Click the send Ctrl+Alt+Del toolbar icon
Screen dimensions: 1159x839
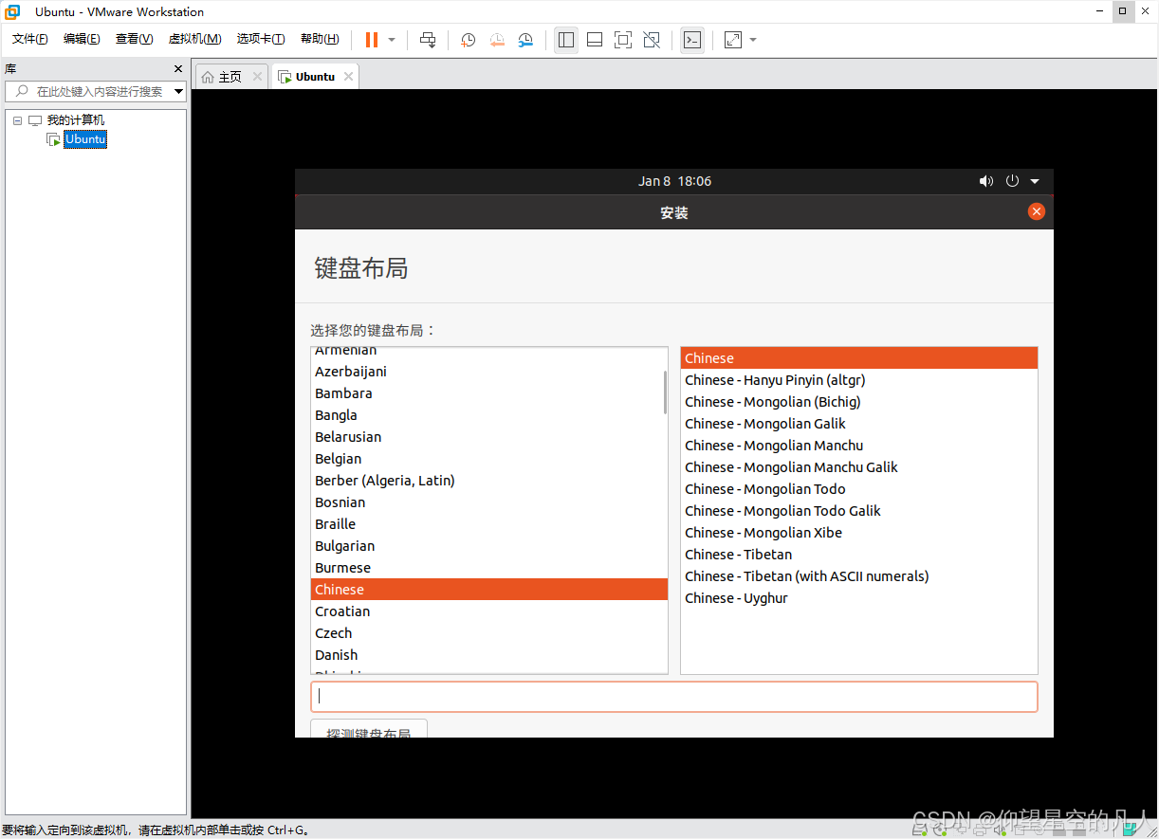coord(428,40)
